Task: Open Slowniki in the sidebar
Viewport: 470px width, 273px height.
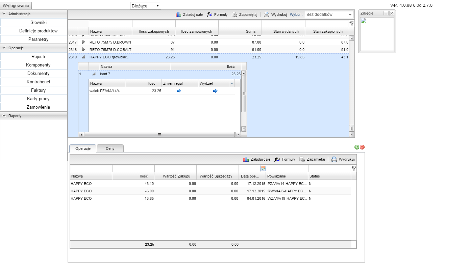Action: click(x=38, y=23)
